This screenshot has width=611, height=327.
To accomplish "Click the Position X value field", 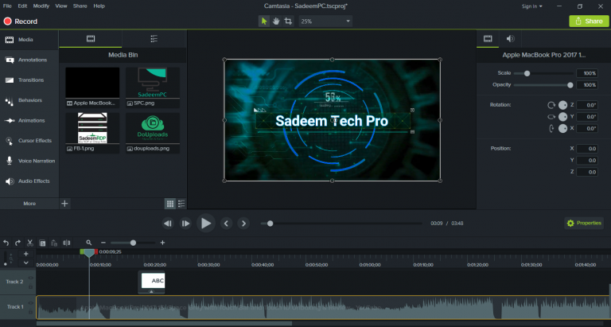I will pyautogui.click(x=587, y=149).
